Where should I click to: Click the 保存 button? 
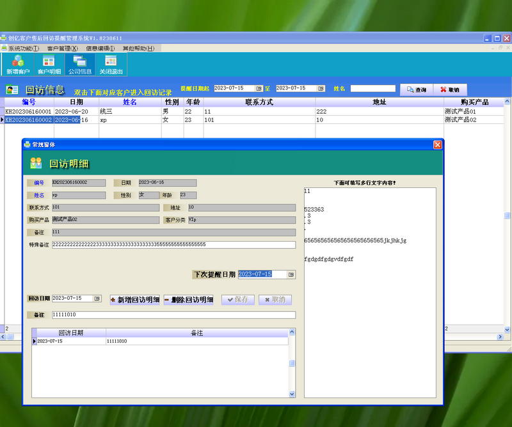tap(237, 299)
